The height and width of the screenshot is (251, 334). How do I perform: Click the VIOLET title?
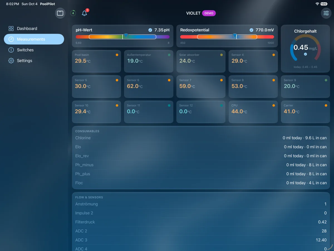point(193,13)
